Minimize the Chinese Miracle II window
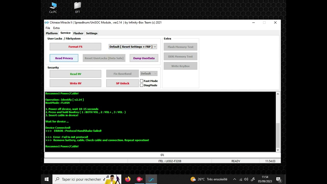The width and height of the screenshot is (327, 184). point(253,22)
